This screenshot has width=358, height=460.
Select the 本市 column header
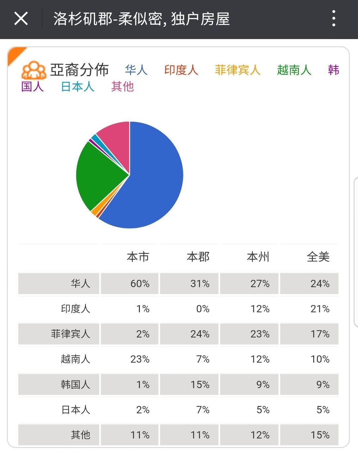pos(138,257)
